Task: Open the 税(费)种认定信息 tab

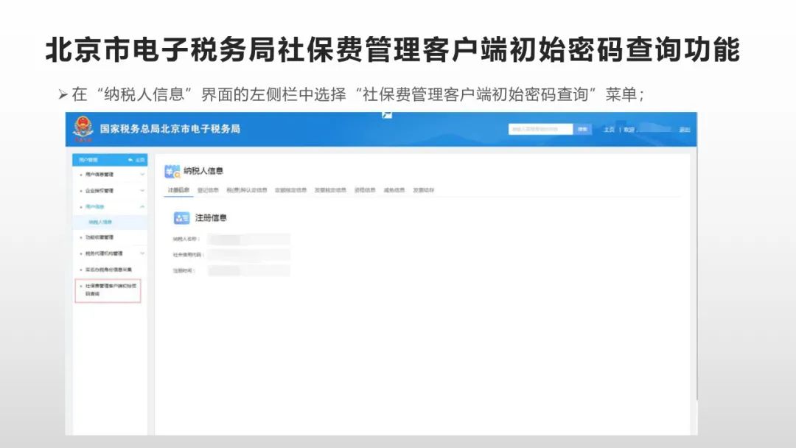Action: pos(247,190)
